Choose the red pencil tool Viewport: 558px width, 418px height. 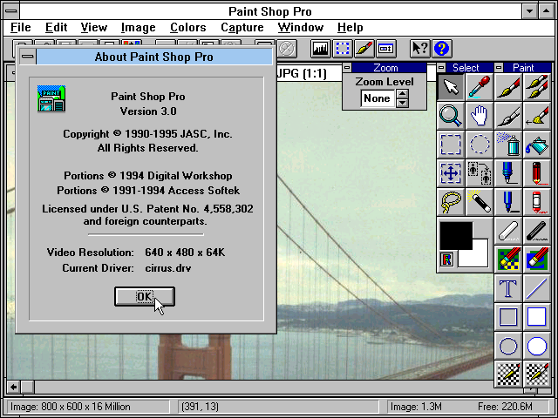[537, 173]
